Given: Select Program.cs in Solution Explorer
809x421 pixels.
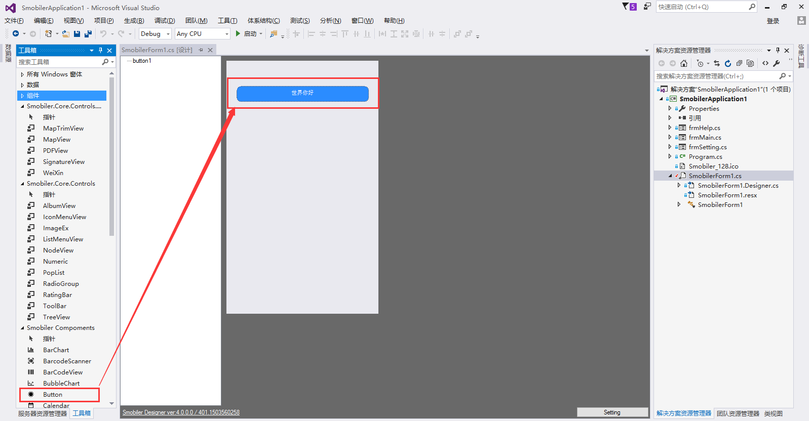Looking at the screenshot, I should [x=706, y=156].
